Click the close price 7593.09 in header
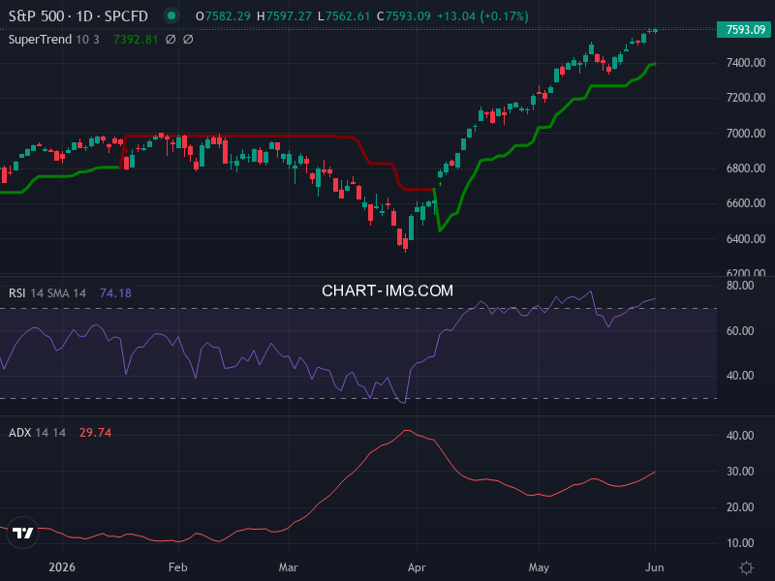Screen dimensions: 775x581 click(x=408, y=16)
